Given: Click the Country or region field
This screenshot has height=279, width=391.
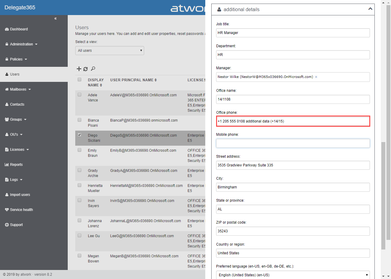Looking at the screenshot, I should [x=293, y=253].
